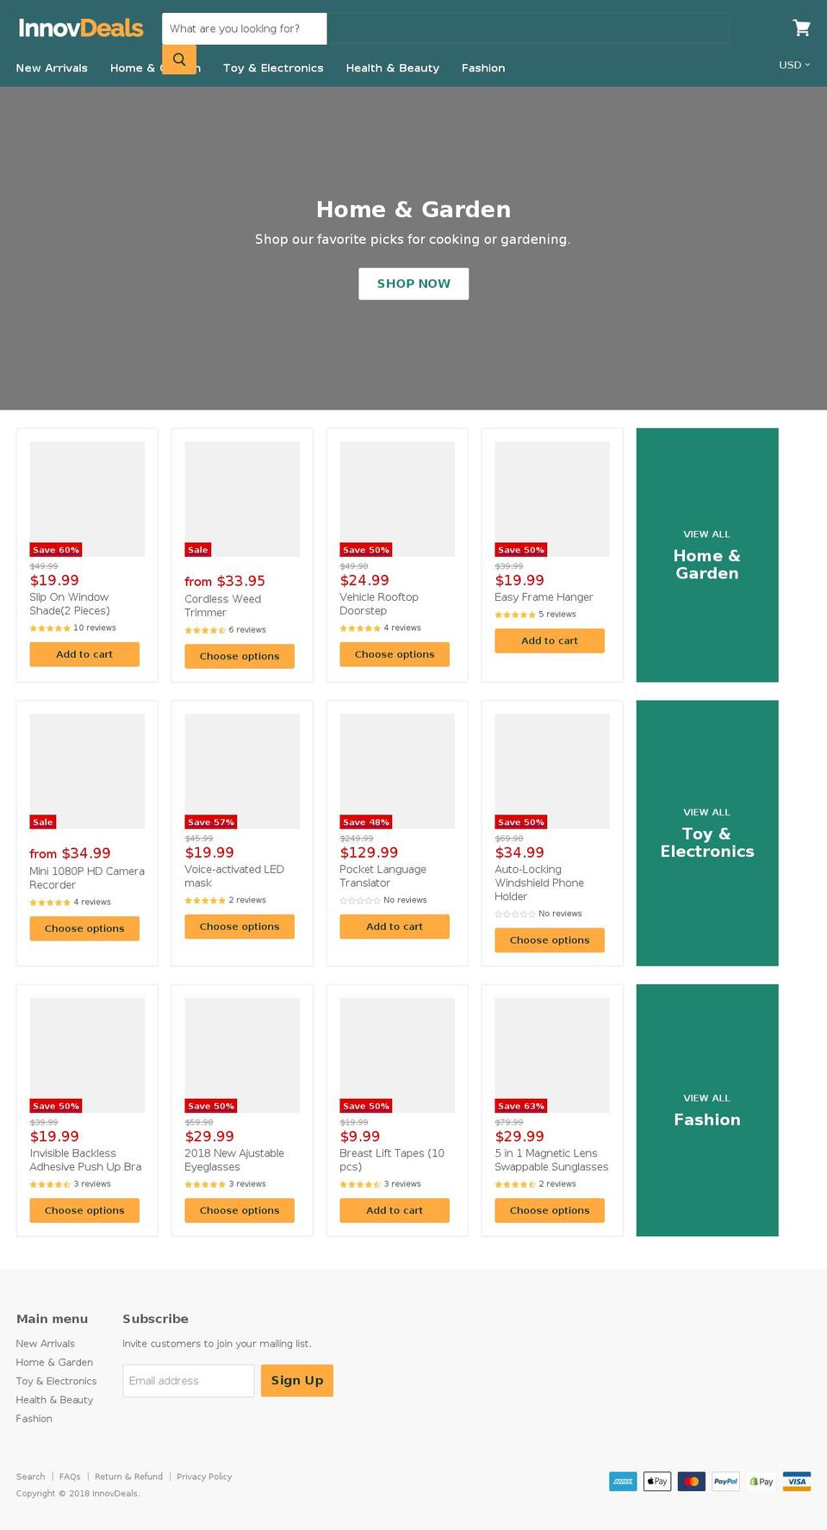Open footer New Arrivals link

(x=46, y=1344)
